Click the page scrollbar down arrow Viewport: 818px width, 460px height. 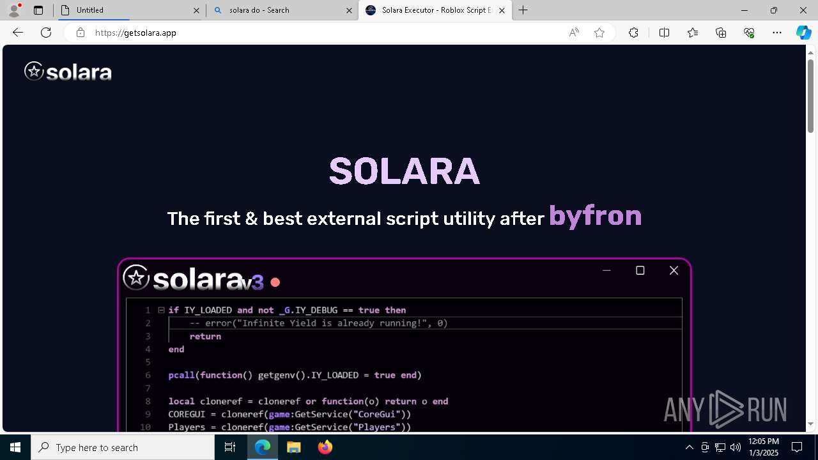coord(811,424)
